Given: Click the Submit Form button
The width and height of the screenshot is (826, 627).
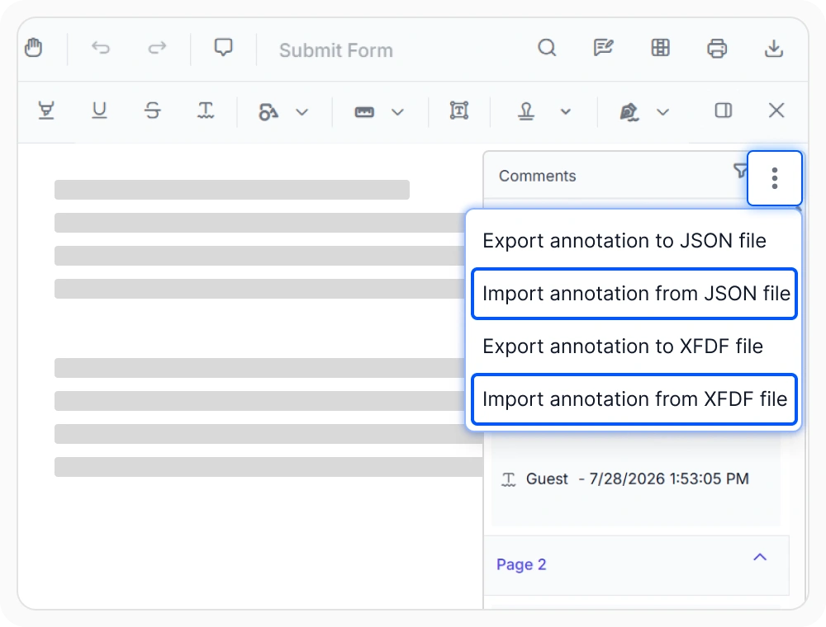Looking at the screenshot, I should click(x=336, y=50).
